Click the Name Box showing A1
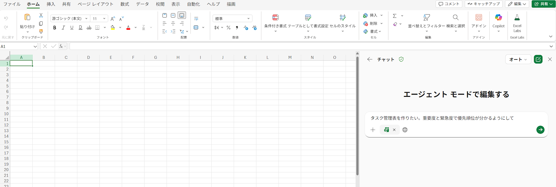Image resolution: width=556 pixels, height=187 pixels. point(19,46)
